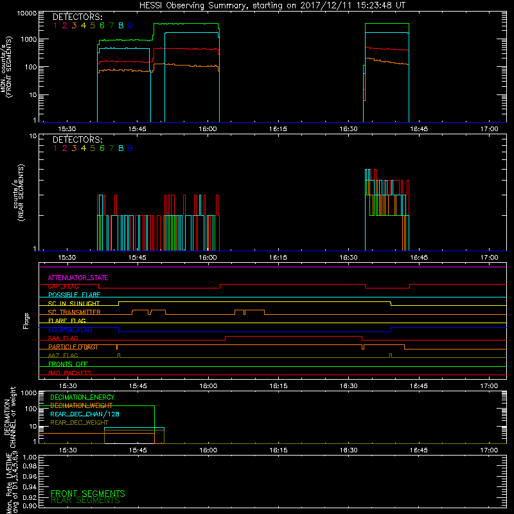Click the BAD_PACKETS flag label

[x=70, y=373]
